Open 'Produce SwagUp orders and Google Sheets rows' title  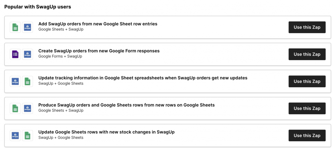click(x=126, y=105)
